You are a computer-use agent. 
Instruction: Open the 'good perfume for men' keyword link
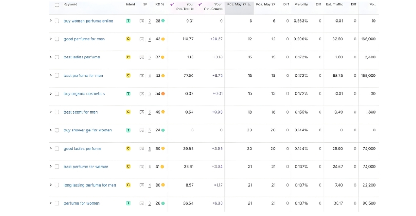click(x=84, y=39)
